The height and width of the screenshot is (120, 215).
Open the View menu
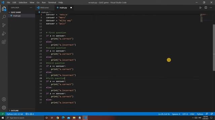(x=32, y=2)
